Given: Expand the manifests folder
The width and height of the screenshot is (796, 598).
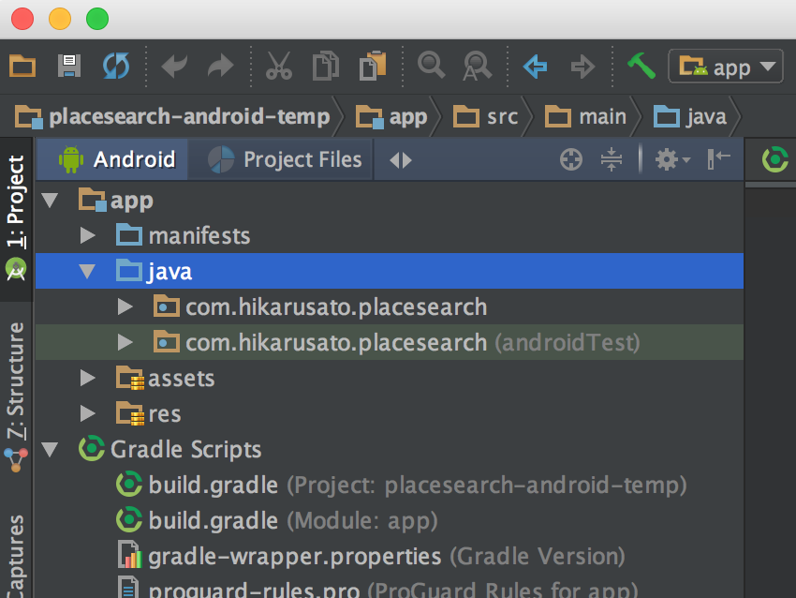Looking at the screenshot, I should [x=86, y=235].
